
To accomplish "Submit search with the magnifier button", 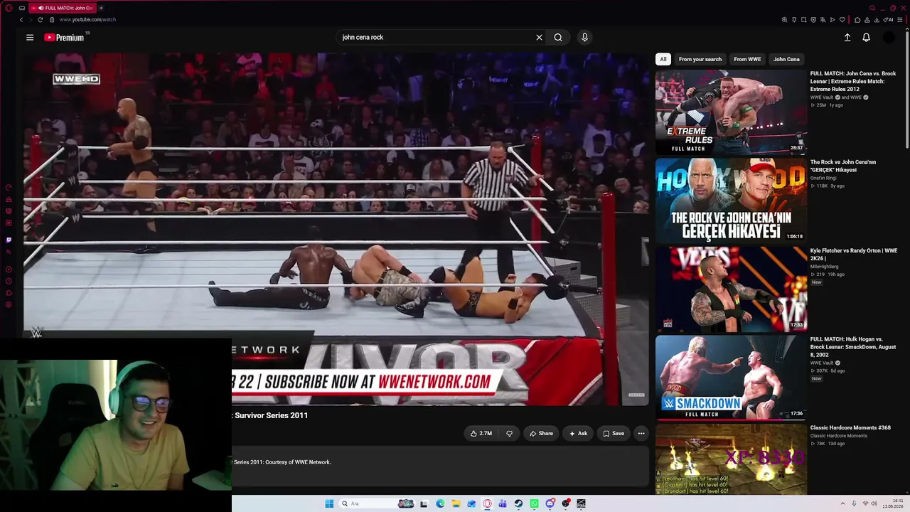I will click(x=558, y=38).
